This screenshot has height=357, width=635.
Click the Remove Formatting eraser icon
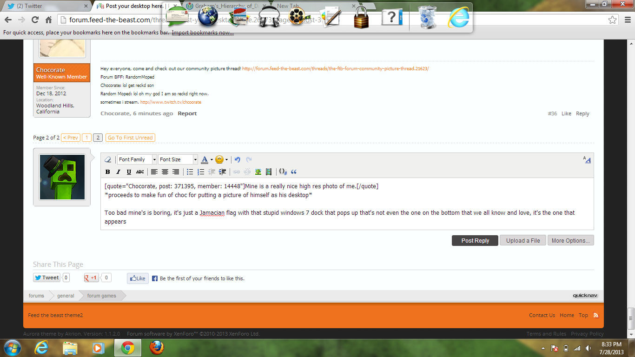[x=108, y=159]
